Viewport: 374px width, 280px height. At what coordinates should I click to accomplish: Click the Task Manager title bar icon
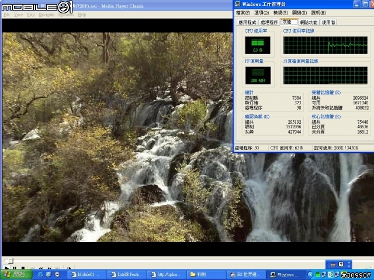238,4
